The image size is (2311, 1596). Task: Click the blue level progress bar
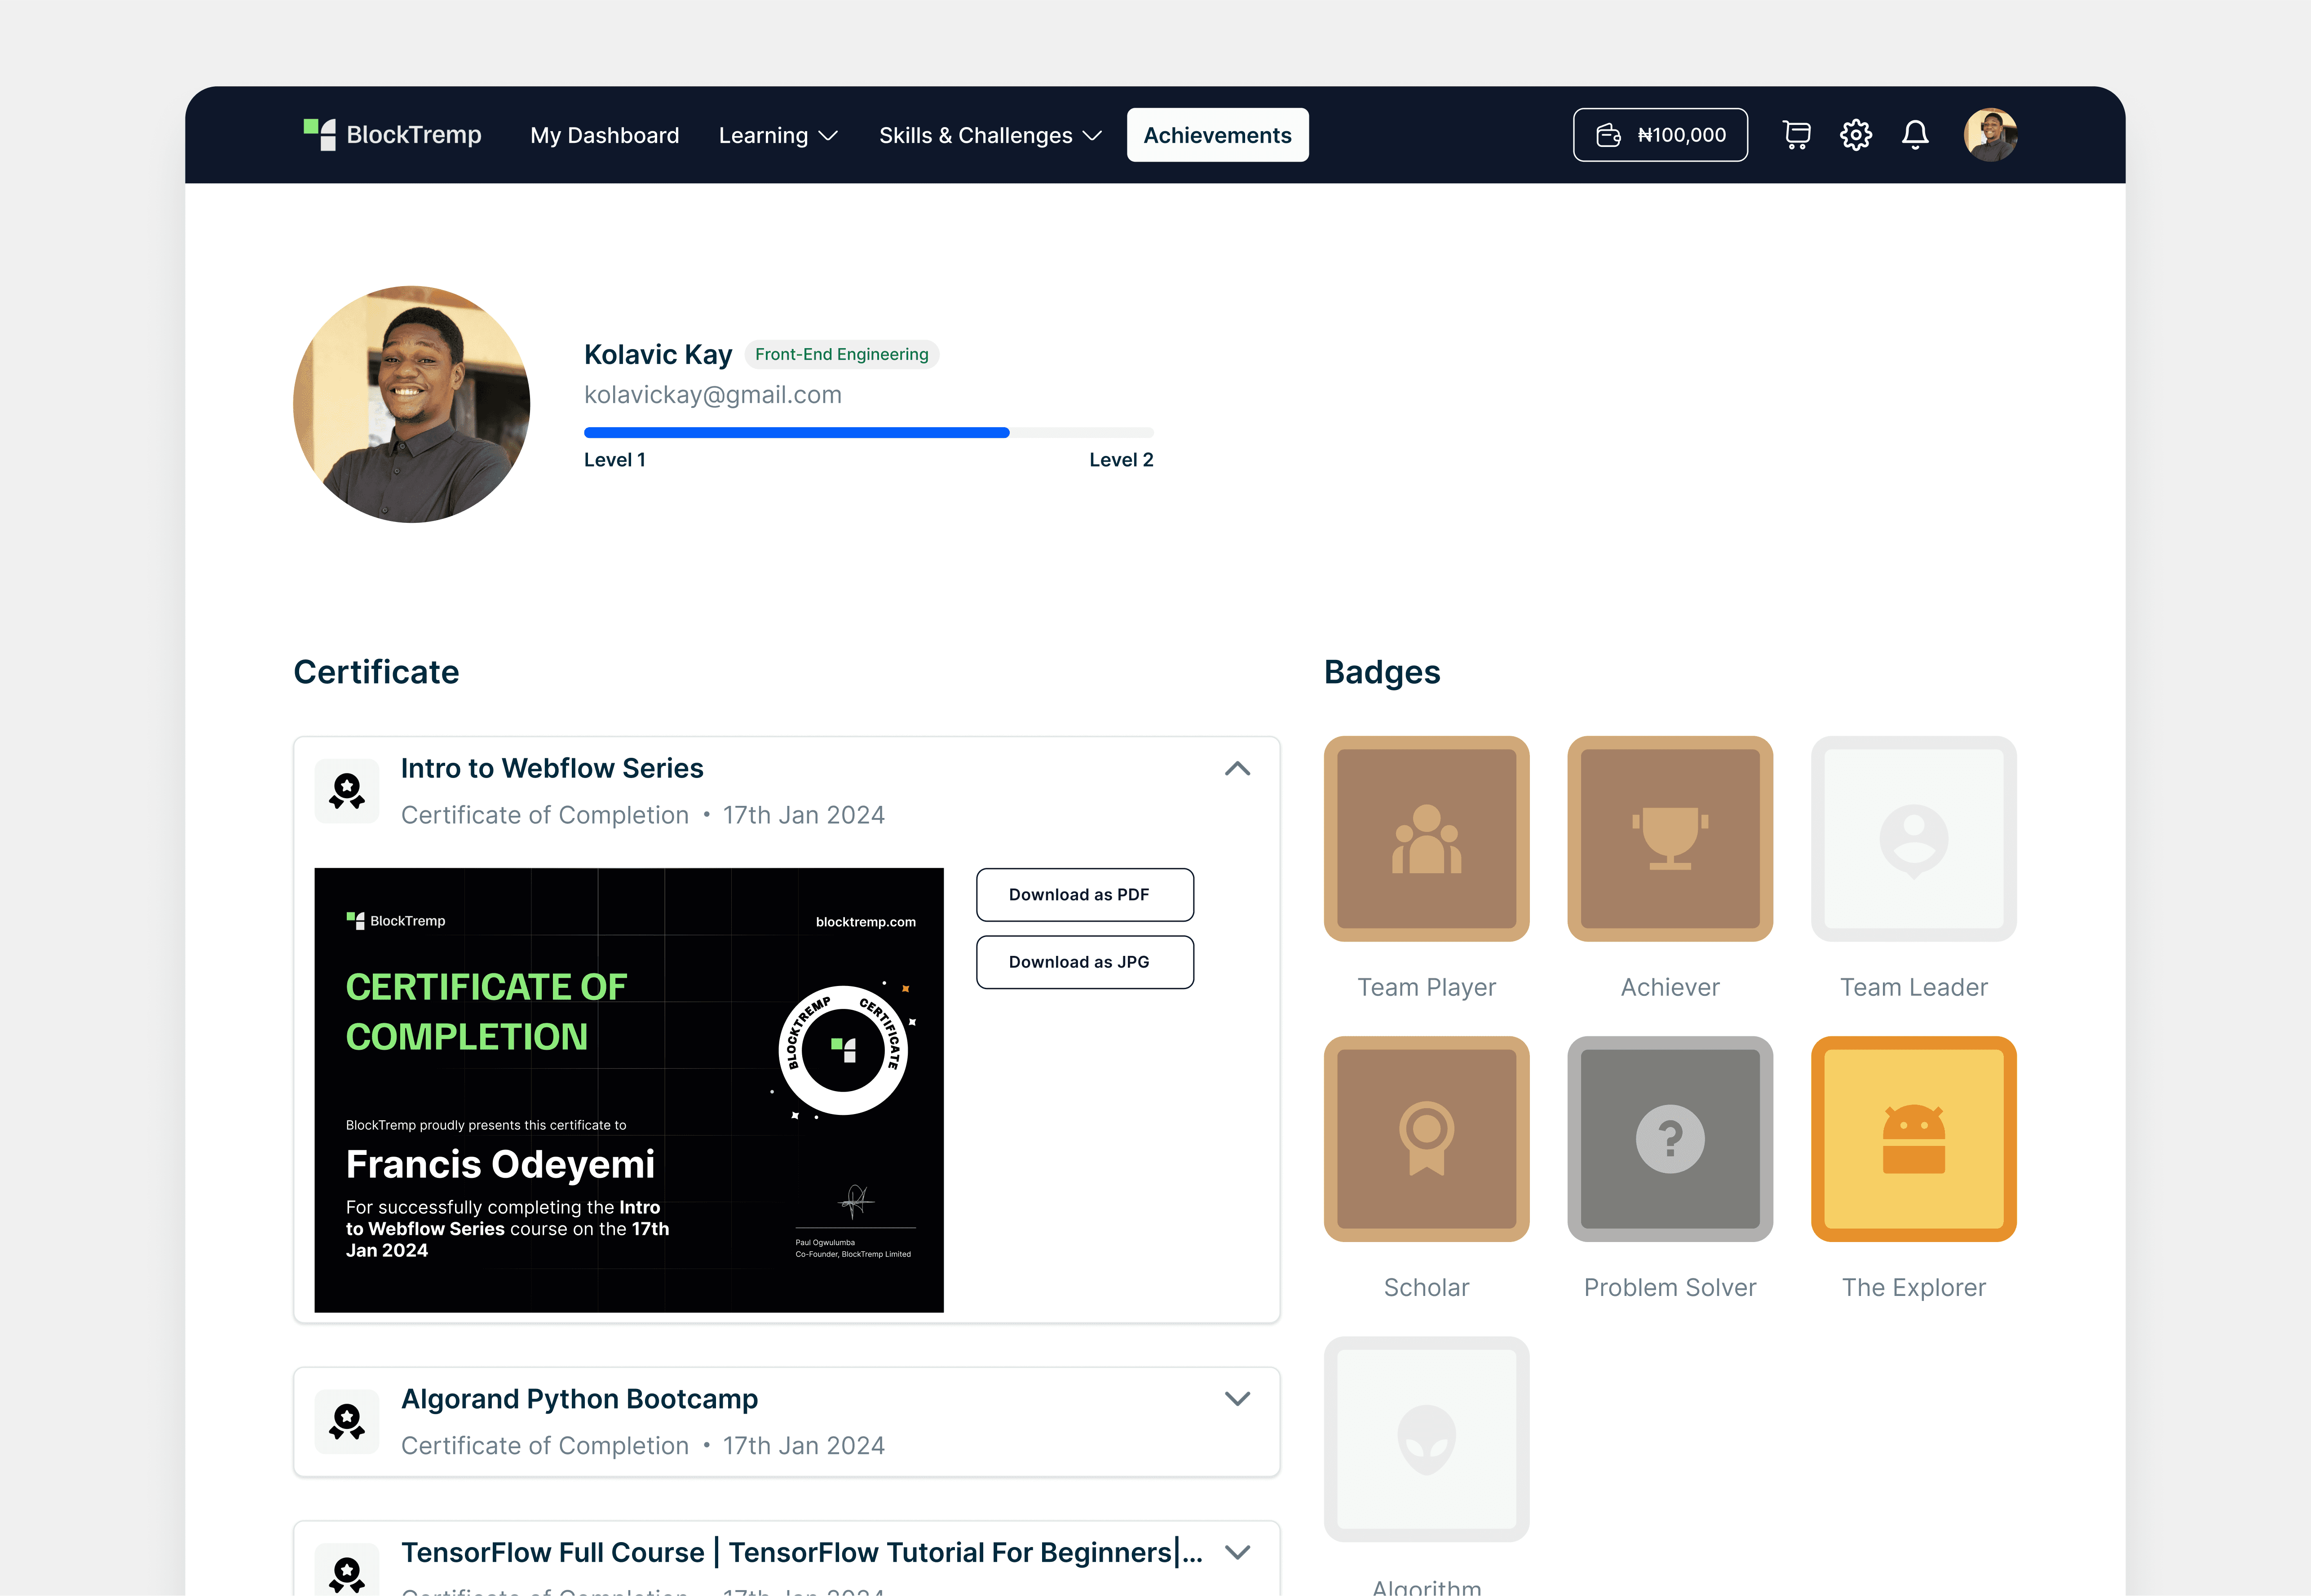[x=796, y=433]
